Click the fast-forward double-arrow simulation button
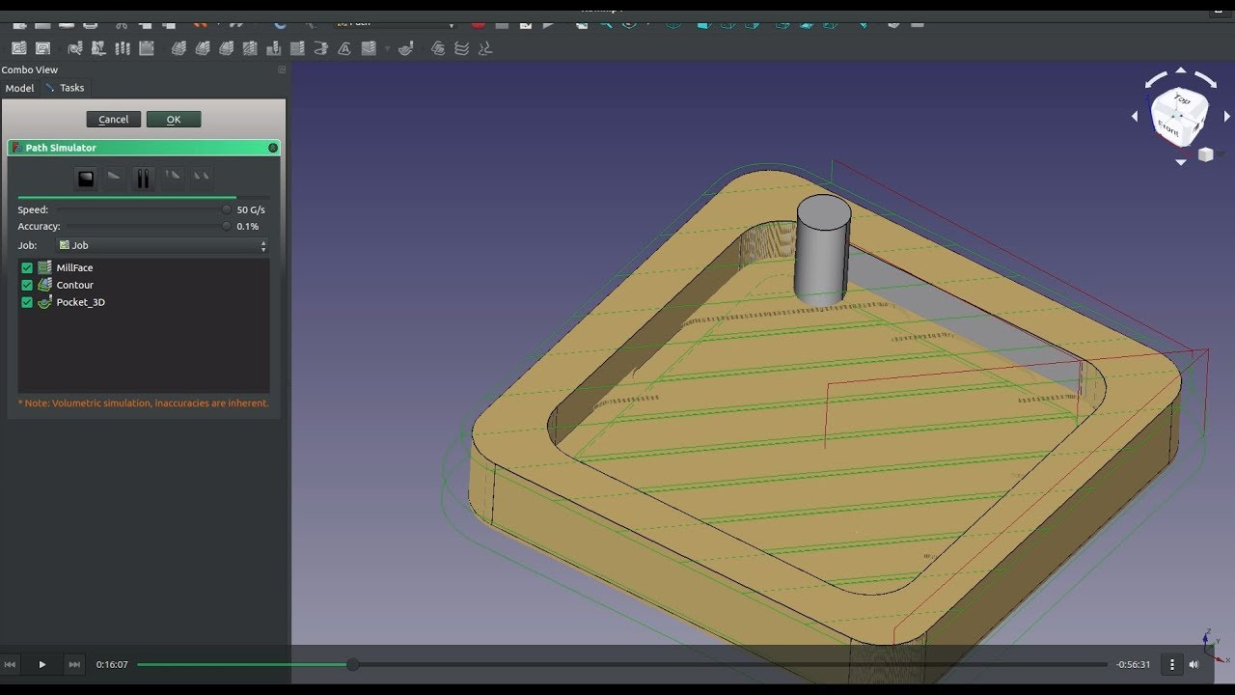Screen dimensions: 1235x695 [x=201, y=178]
